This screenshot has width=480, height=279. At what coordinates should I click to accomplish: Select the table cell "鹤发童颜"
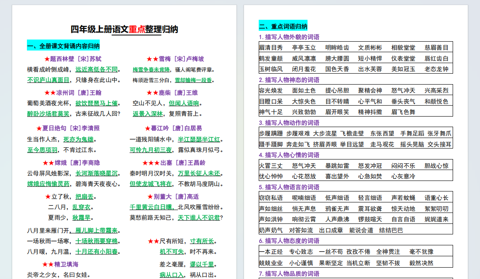point(271,58)
